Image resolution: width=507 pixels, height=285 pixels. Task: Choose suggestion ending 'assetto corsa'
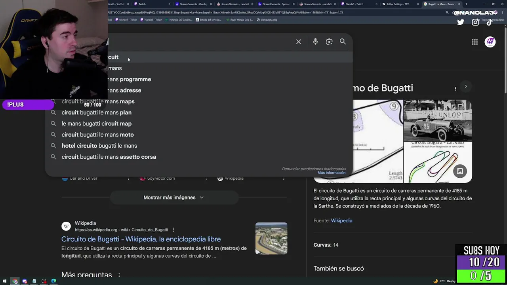[199, 157]
